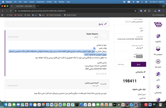Open the View menu
The image size is (166, 108).
coord(25,2)
